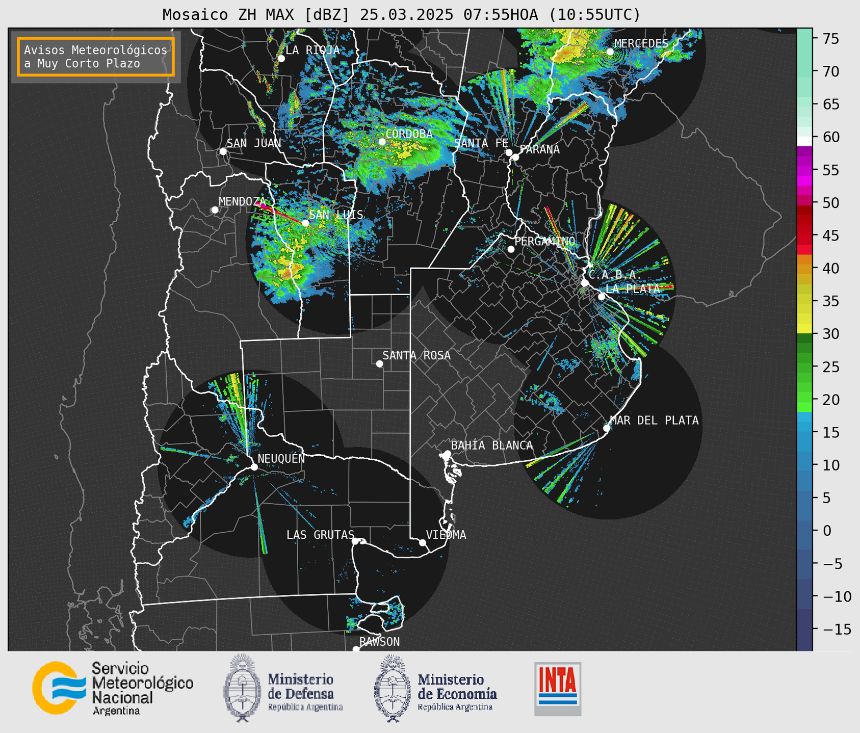Viewport: 860px width, 733px height.
Task: Click the SAN LUIS city marker dot
Action: pyautogui.click(x=305, y=223)
